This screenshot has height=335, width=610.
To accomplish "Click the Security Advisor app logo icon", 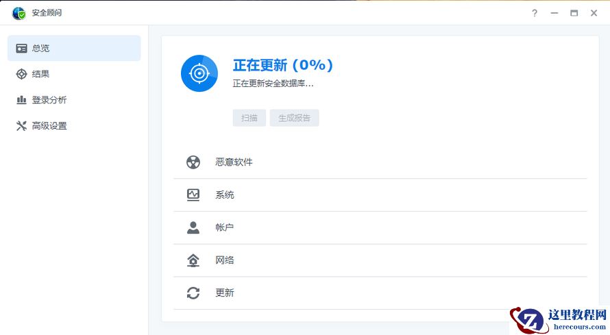I will 19,13.
